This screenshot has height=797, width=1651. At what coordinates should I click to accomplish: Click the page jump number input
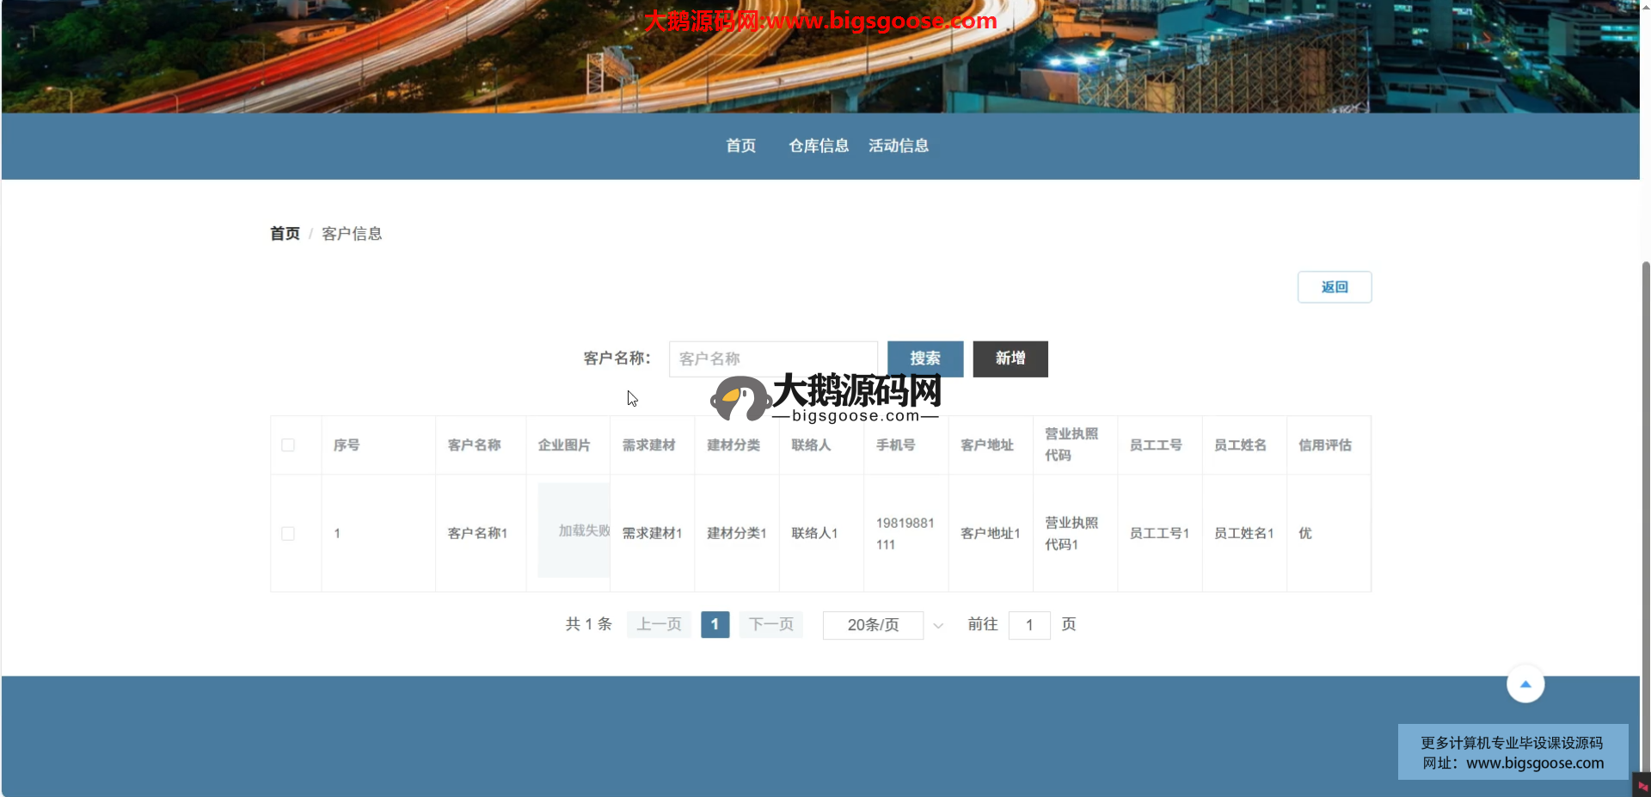point(1028,625)
